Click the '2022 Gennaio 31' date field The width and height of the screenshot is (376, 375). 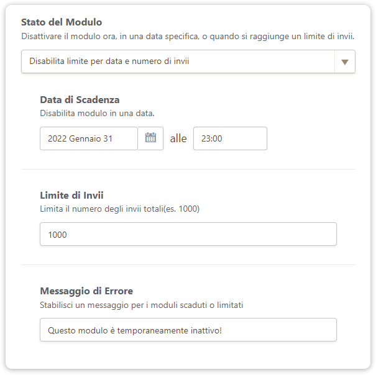coord(89,138)
